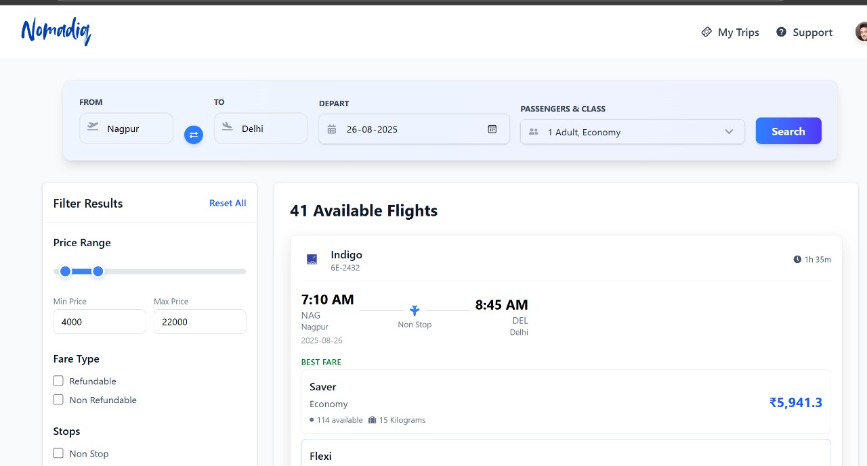The width and height of the screenshot is (867, 466).
Task: Click the right handle of price slider
Action: pyautogui.click(x=98, y=271)
